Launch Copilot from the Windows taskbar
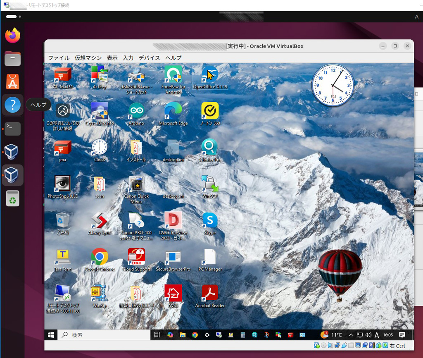This screenshot has height=358, width=423. click(170, 335)
